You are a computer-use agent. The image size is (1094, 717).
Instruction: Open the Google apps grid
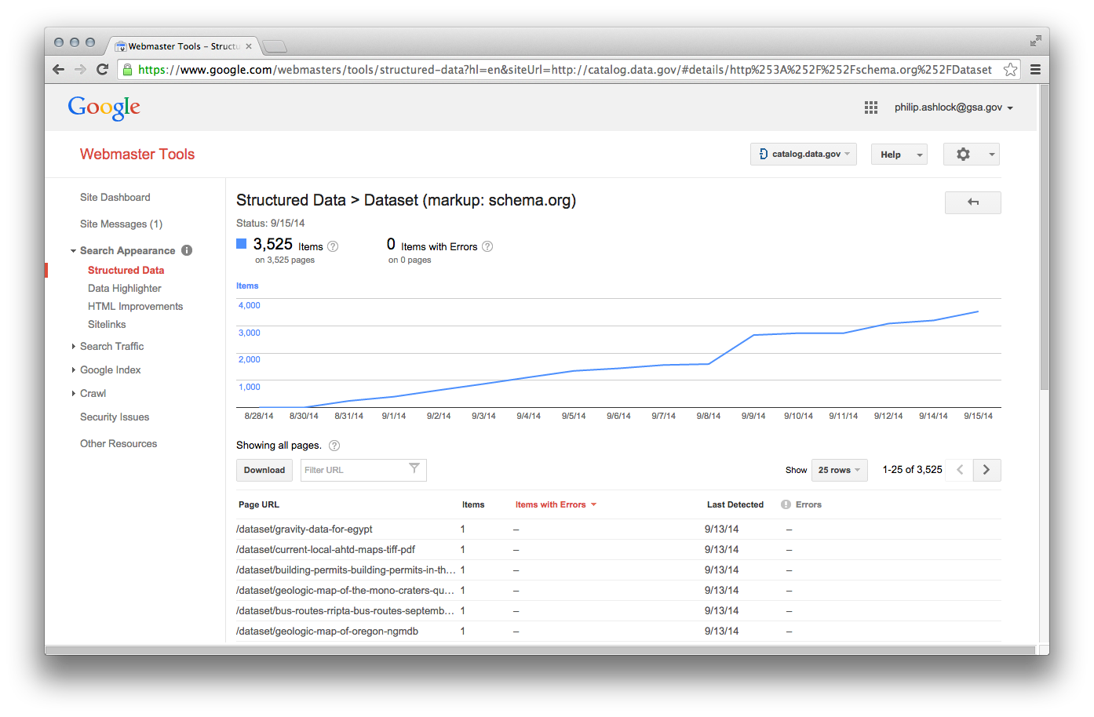click(871, 107)
